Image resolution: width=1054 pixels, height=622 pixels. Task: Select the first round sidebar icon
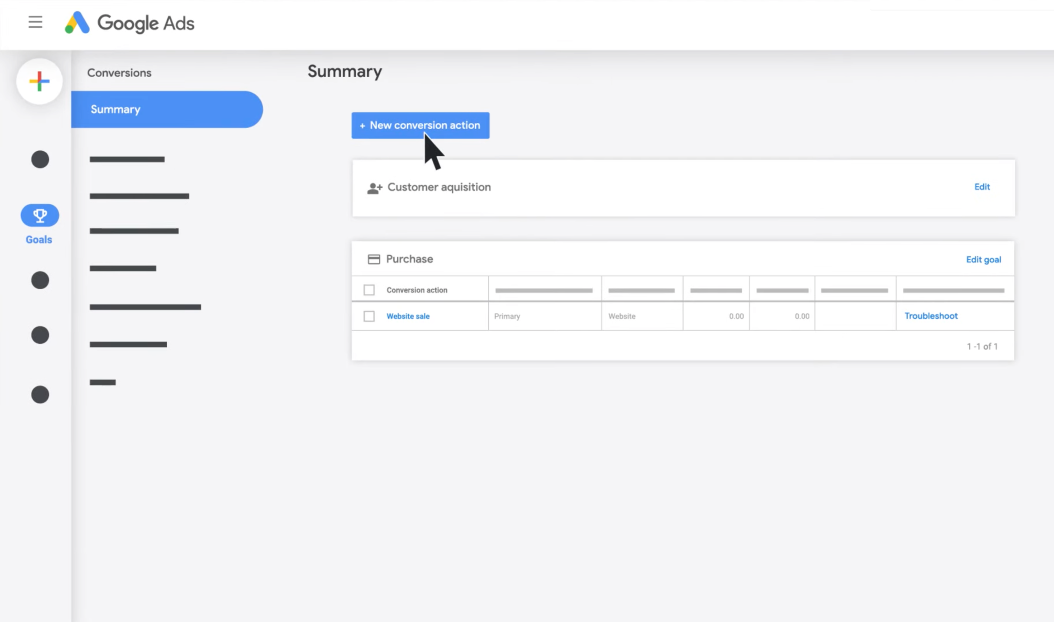(40, 159)
